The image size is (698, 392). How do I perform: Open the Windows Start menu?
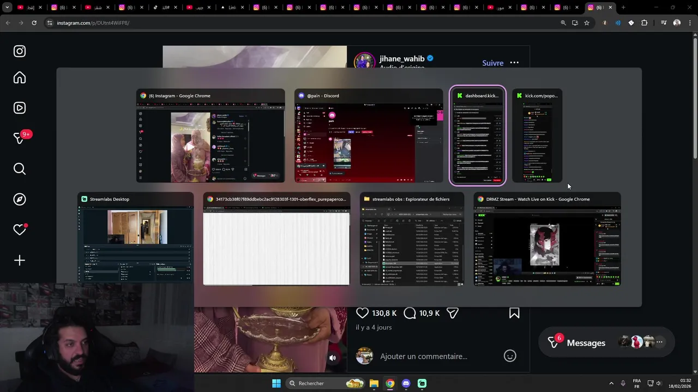[276, 383]
